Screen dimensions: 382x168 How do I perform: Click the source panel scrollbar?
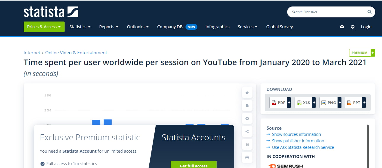click(368, 146)
